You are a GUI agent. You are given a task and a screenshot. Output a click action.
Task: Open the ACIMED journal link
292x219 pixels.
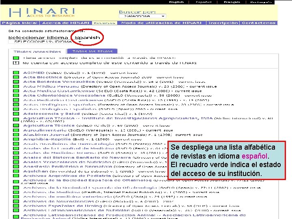pyautogui.click(x=34, y=73)
